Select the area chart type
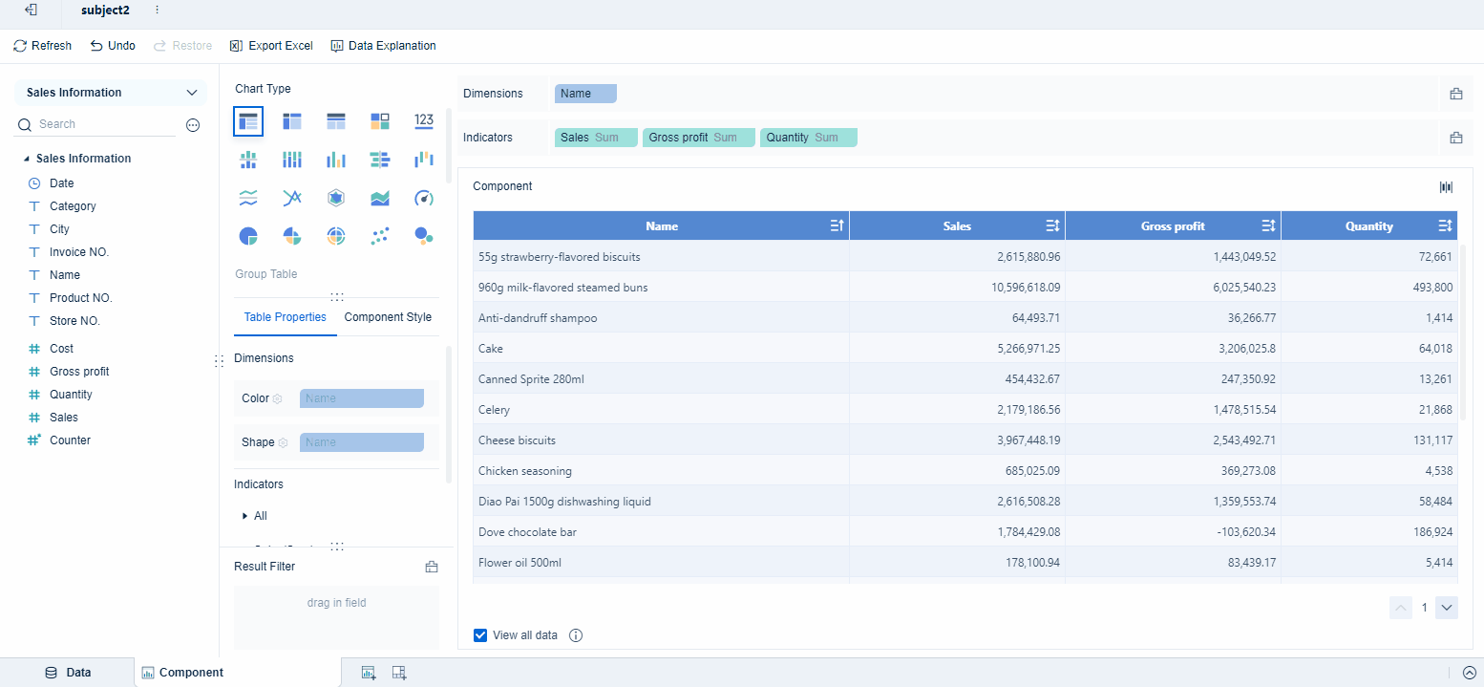 [379, 198]
